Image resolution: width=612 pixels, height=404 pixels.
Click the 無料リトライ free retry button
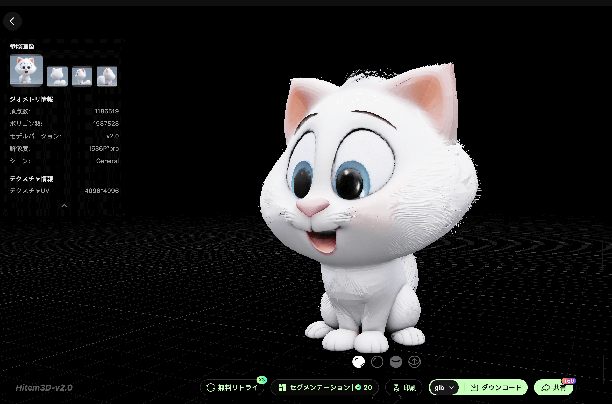point(232,388)
